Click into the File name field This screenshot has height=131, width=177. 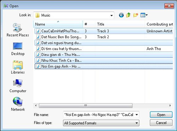(99, 115)
